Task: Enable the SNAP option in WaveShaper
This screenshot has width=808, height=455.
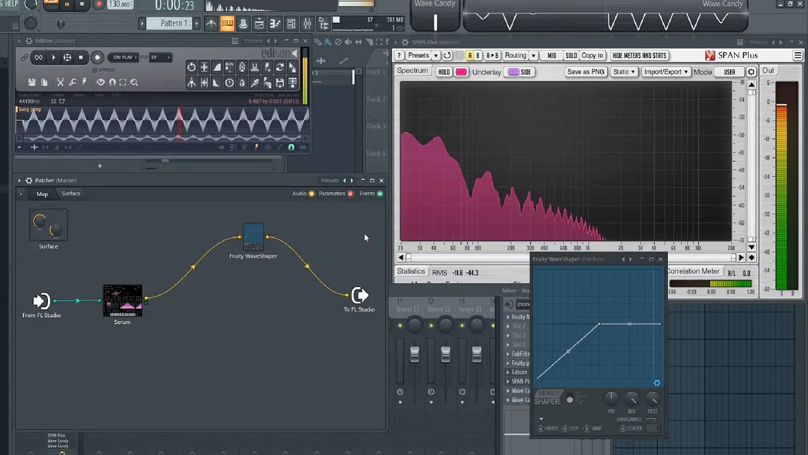Action: pyautogui.click(x=593, y=428)
